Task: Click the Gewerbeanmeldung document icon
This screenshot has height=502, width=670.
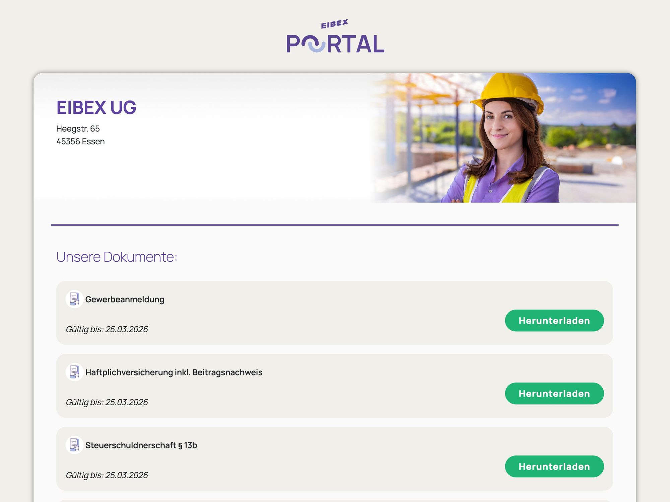Action: click(74, 299)
